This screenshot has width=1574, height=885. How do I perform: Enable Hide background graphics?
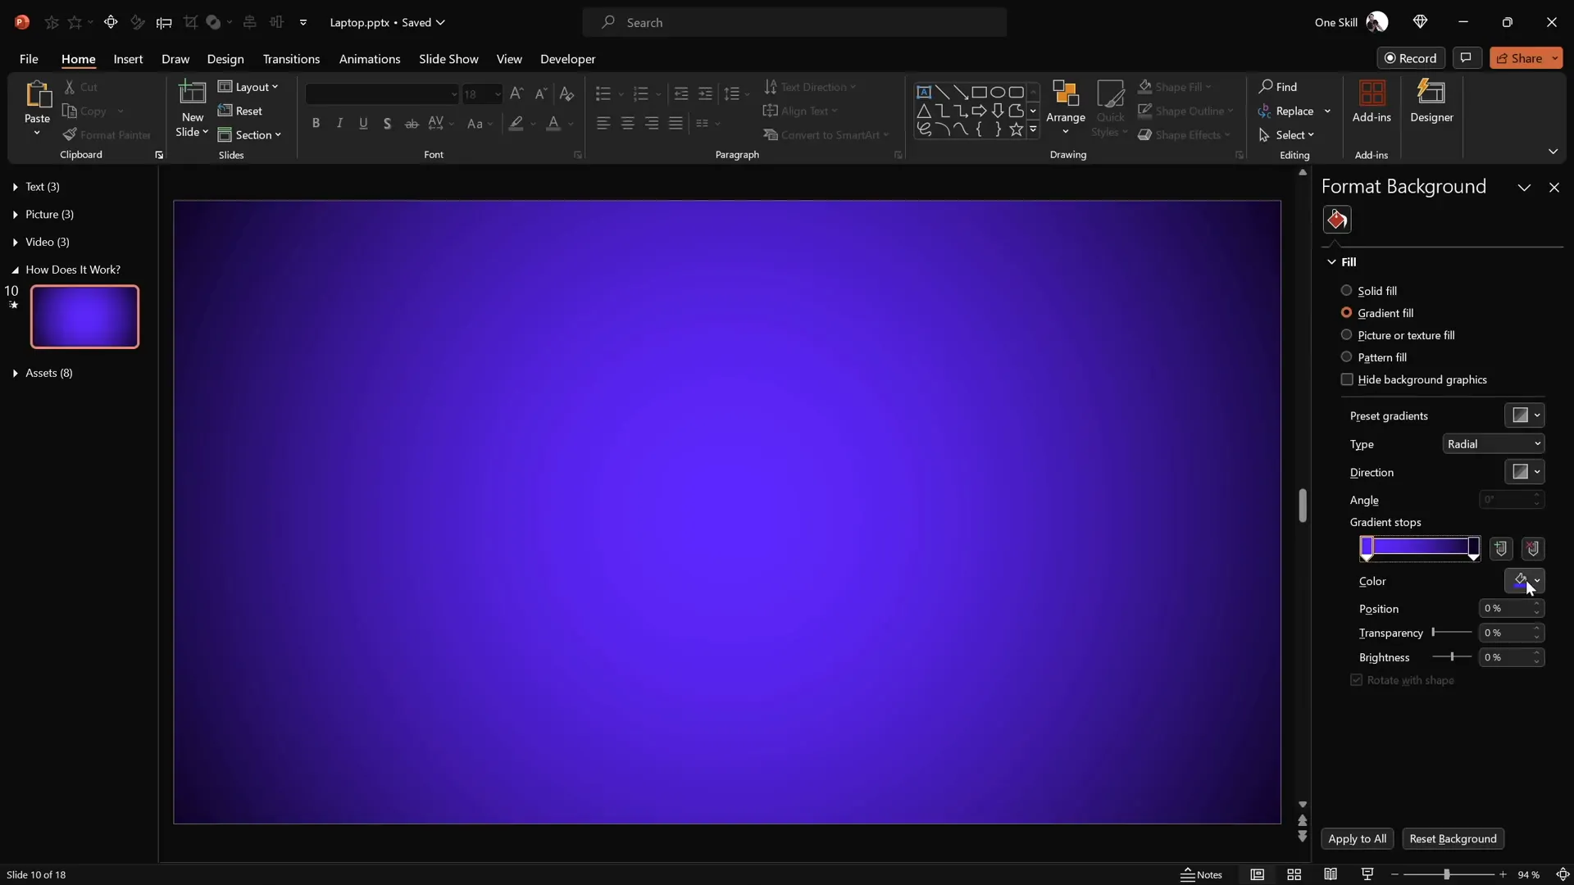pyautogui.click(x=1348, y=379)
